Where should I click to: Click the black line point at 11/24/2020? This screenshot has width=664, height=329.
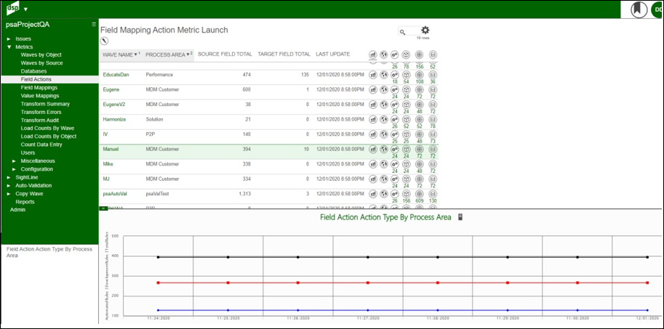tap(159, 257)
